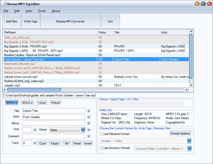Click the Write Tags button
213x164 pixels.
point(31,21)
